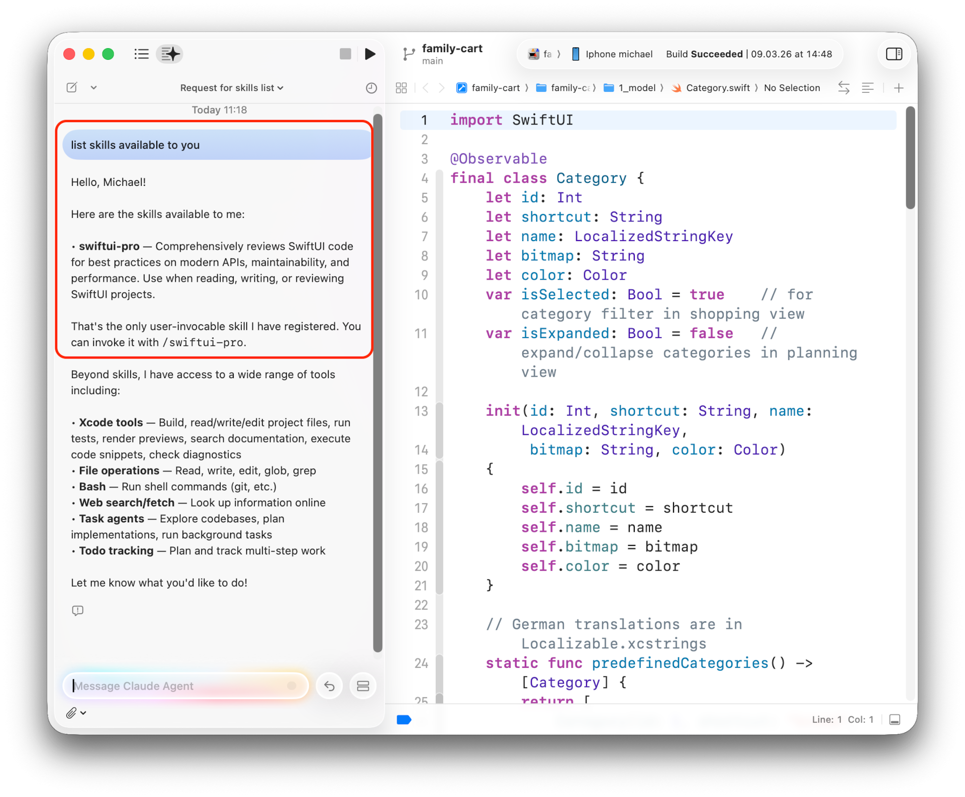Show the navigator list icon
This screenshot has width=965, height=797.
141,54
